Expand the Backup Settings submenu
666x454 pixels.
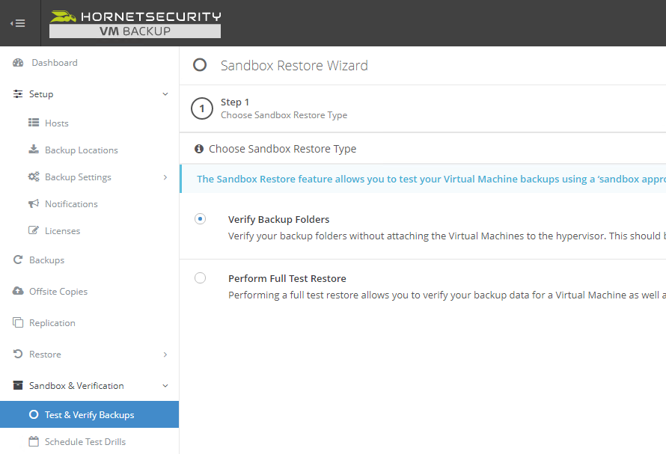pos(165,177)
